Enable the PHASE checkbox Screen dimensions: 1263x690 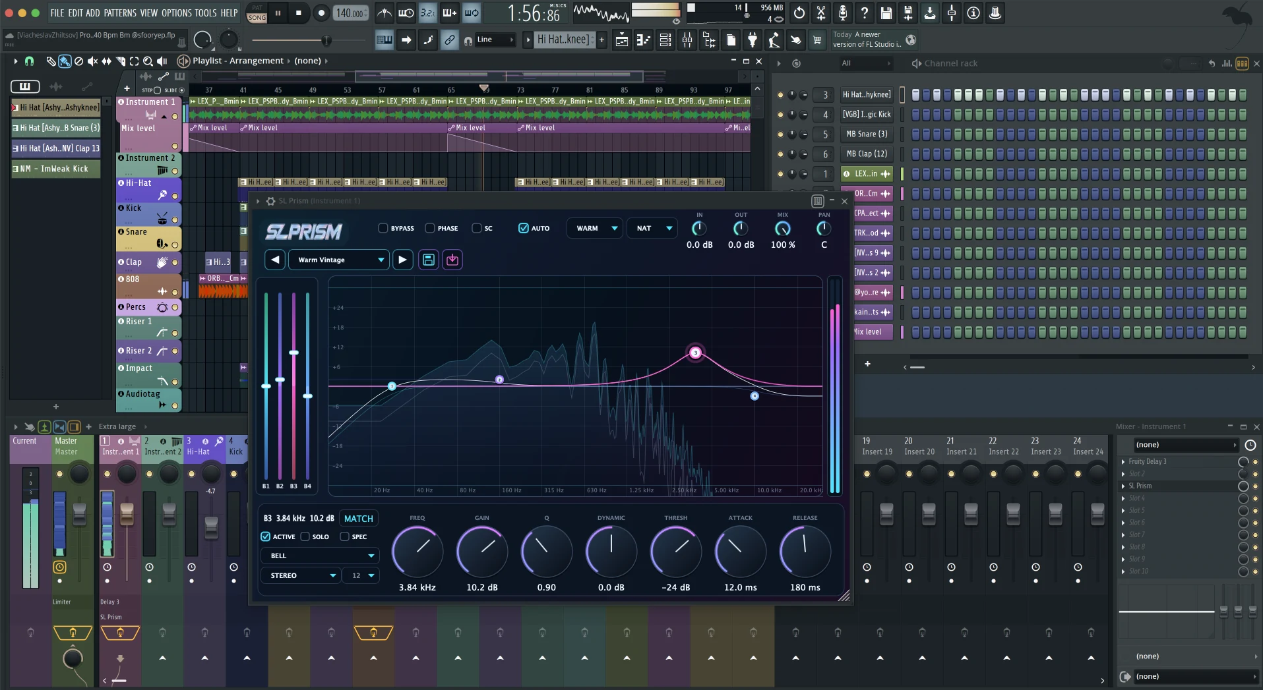click(430, 228)
